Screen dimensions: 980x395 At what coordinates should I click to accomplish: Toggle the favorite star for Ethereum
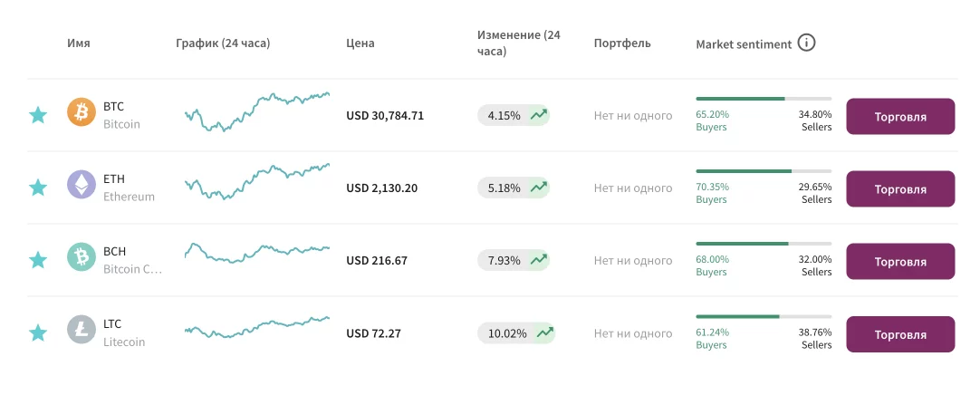[38, 188]
